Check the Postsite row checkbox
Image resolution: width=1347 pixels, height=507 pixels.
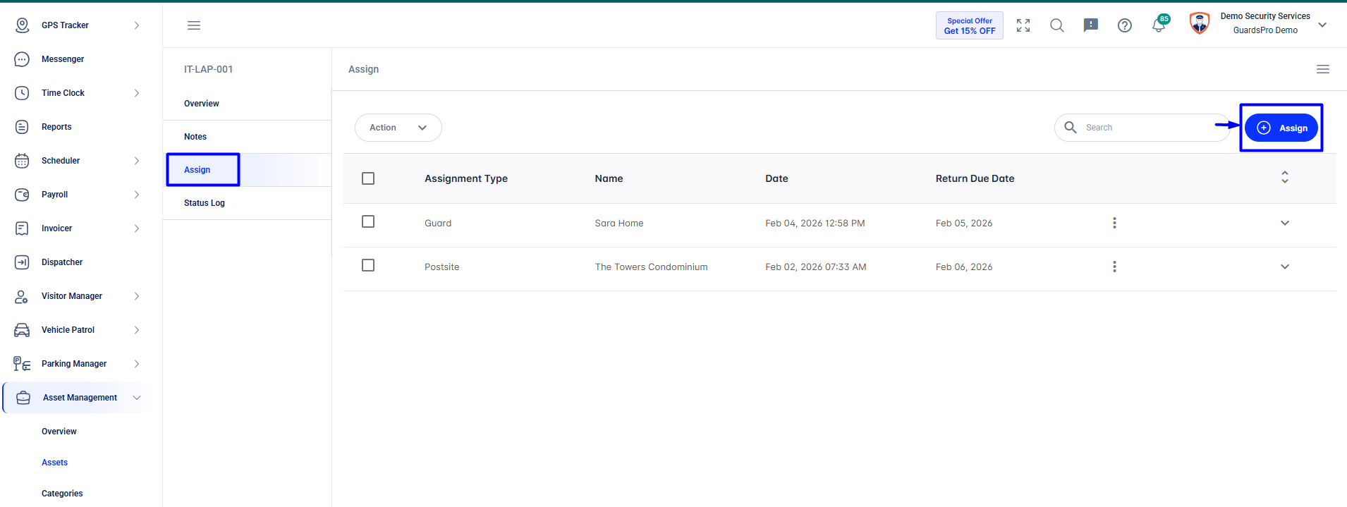coord(368,265)
